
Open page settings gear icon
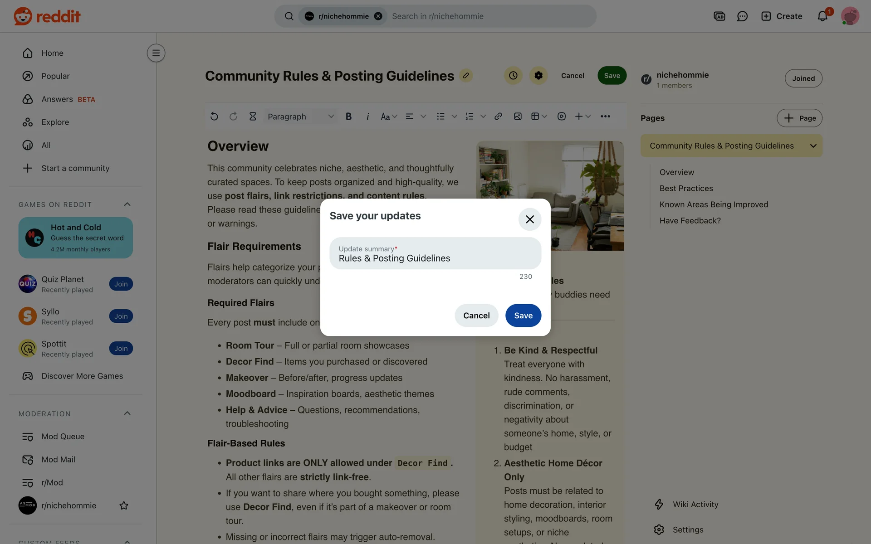(x=538, y=76)
